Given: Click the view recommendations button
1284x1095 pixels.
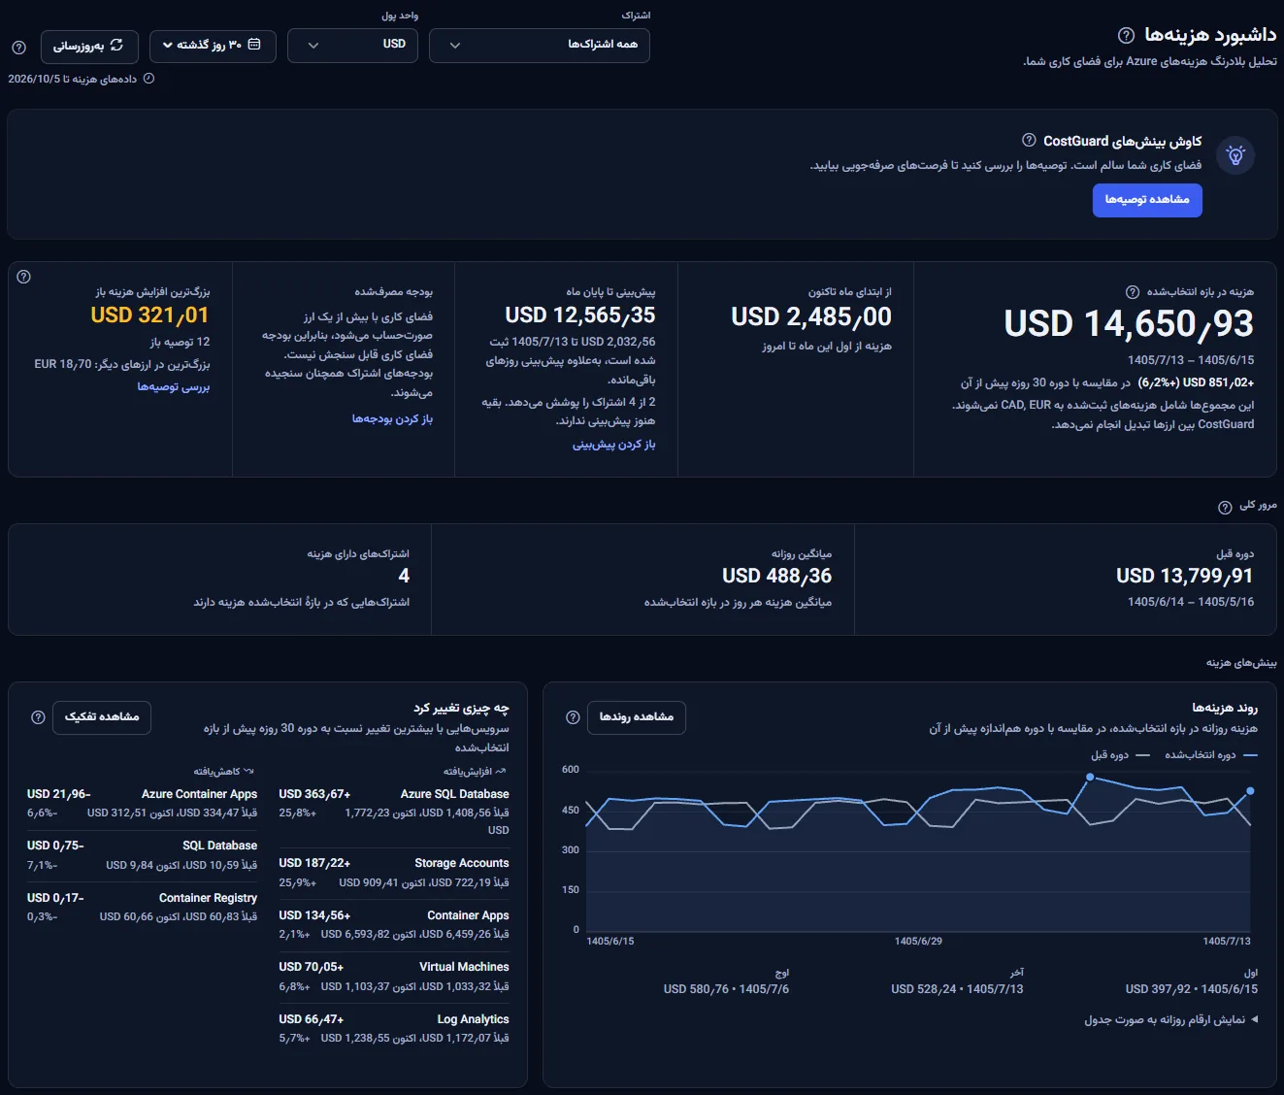Looking at the screenshot, I should click(x=1147, y=200).
